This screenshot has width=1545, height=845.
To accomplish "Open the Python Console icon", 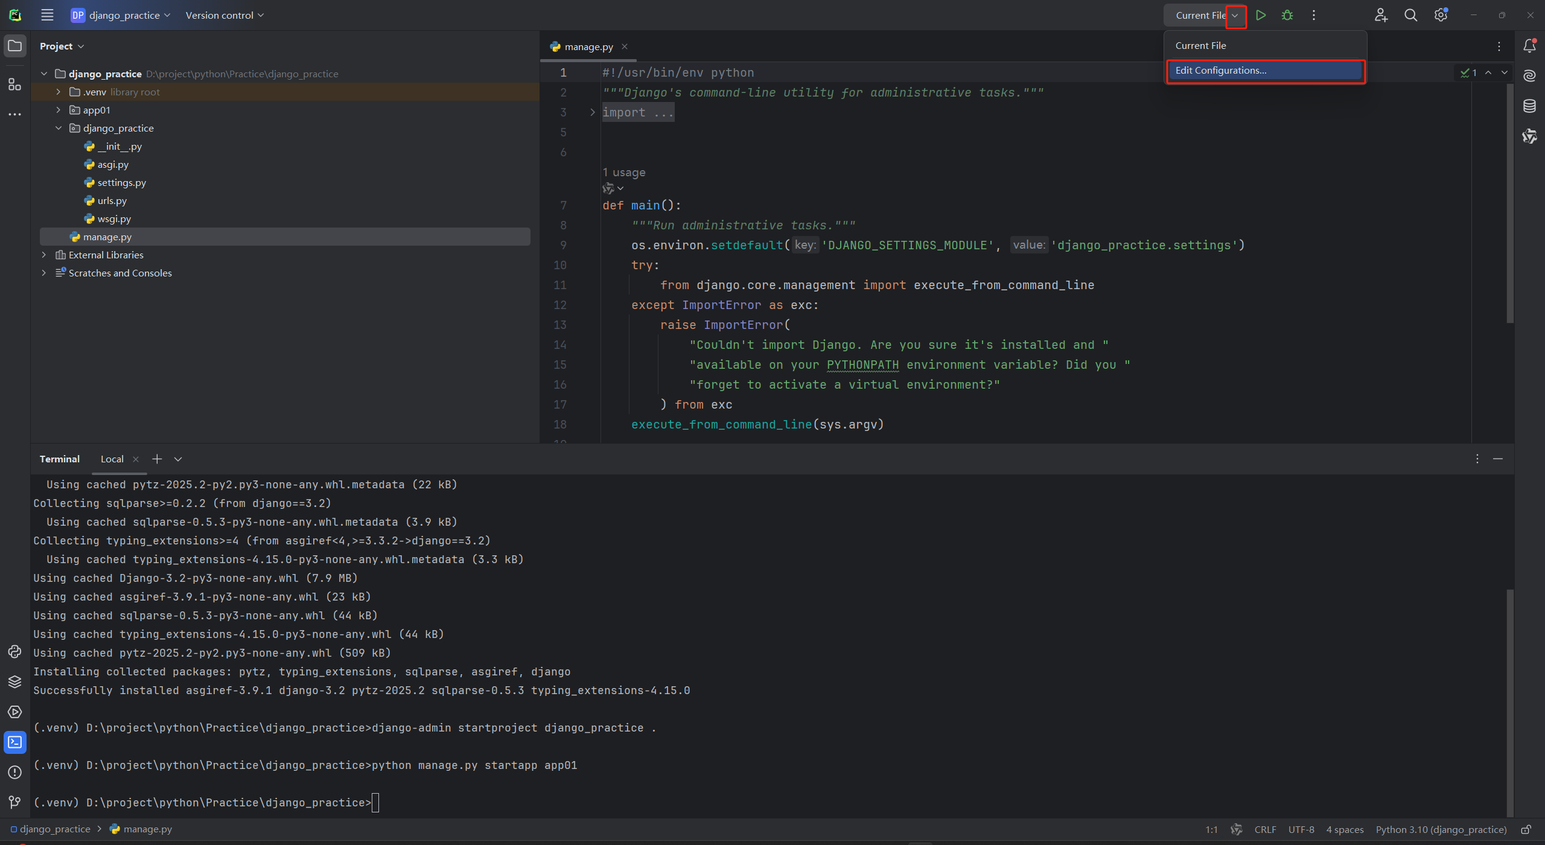I will point(14,651).
